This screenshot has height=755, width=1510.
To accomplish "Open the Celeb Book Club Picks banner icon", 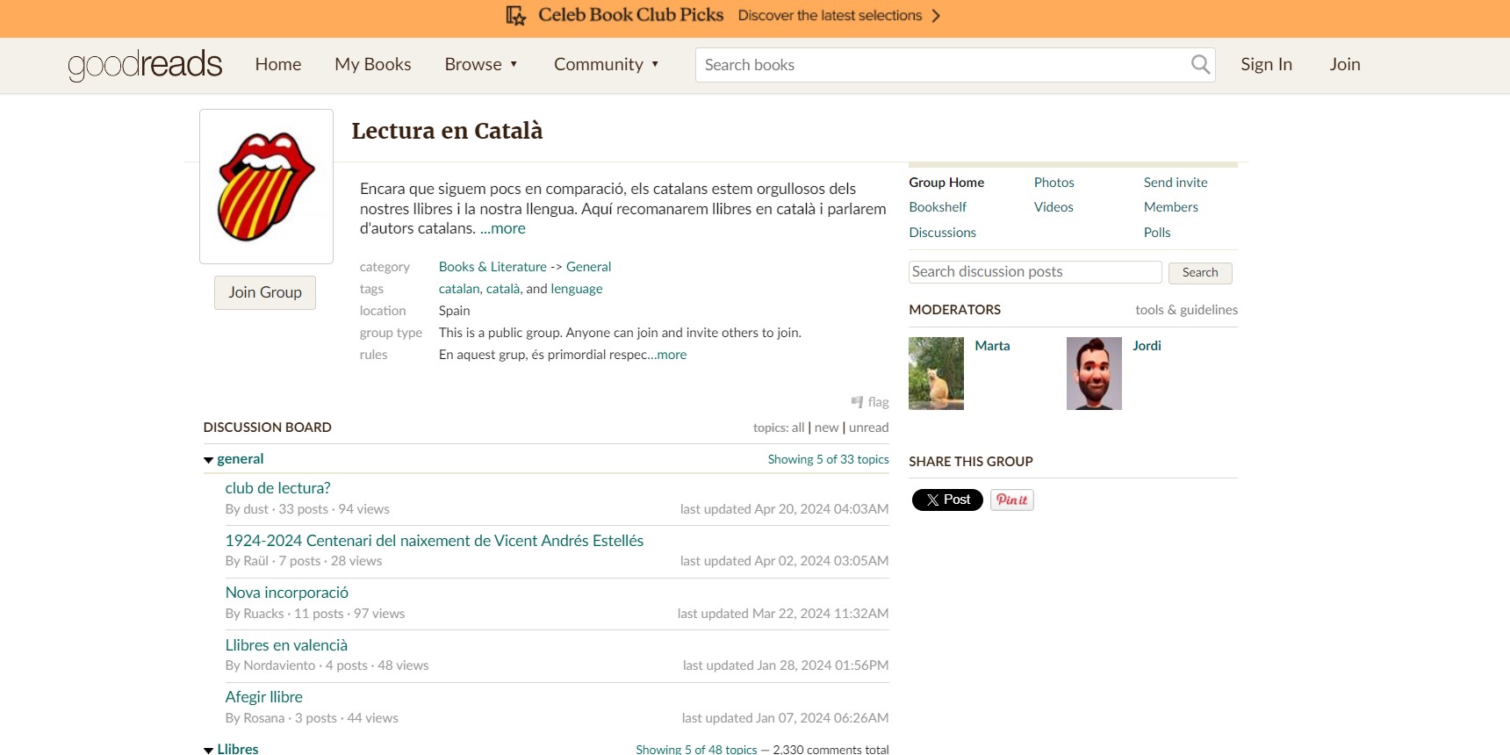I will 516,16.
